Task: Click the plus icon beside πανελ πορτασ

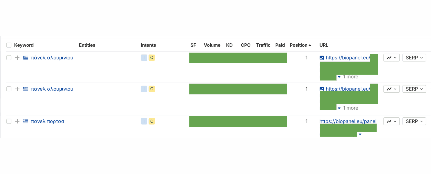Action: coord(17,121)
